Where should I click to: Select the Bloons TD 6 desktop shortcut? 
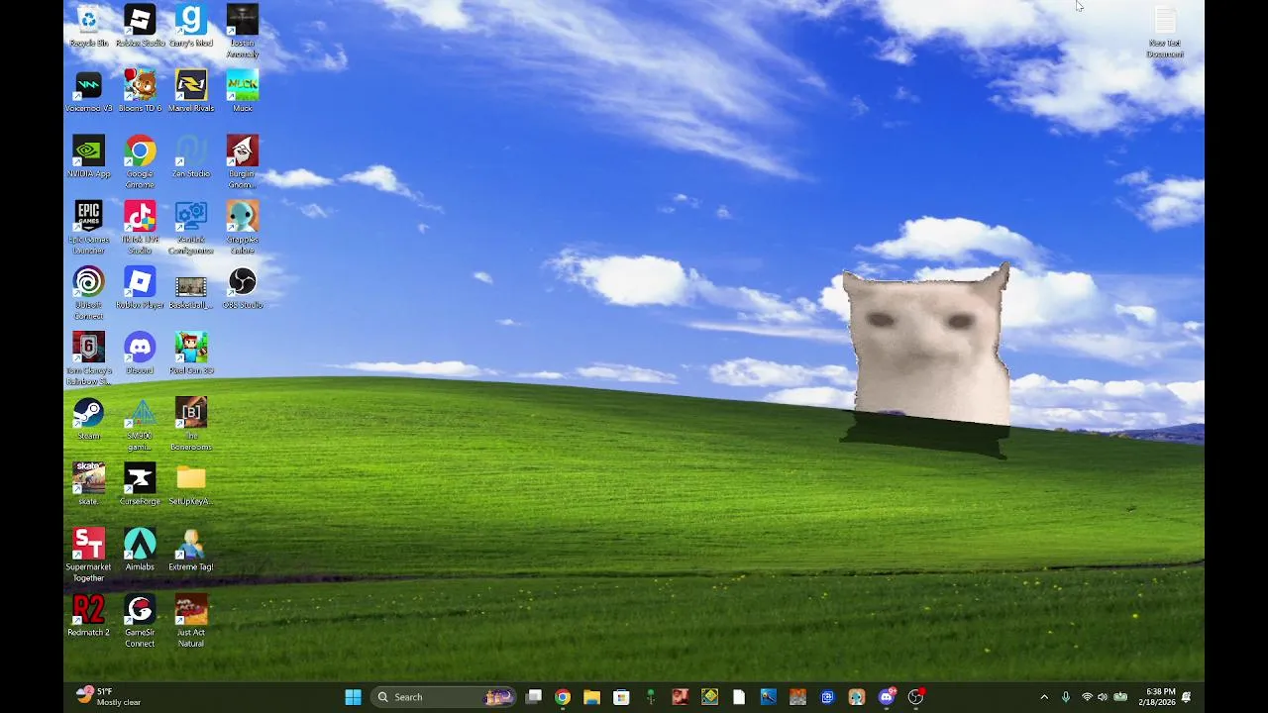[140, 92]
